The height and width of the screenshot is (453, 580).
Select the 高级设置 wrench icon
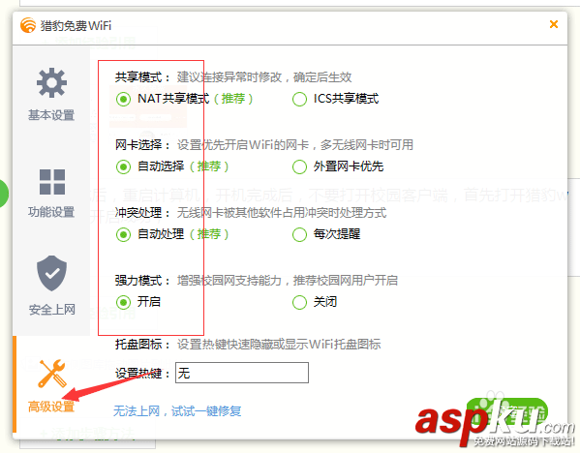coord(51,374)
